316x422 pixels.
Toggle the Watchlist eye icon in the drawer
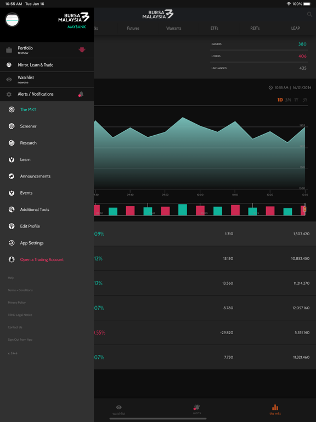point(9,79)
